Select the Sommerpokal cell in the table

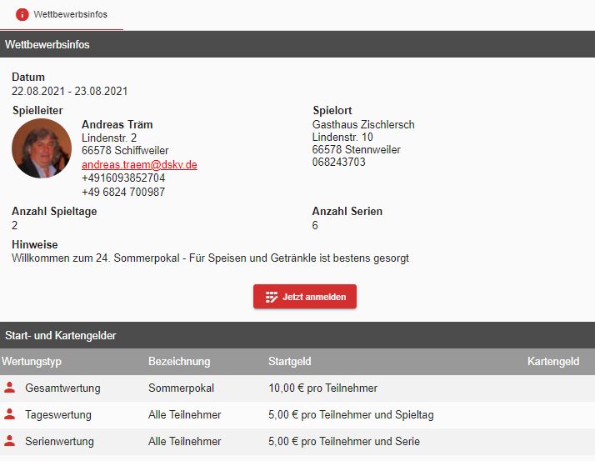tap(181, 388)
